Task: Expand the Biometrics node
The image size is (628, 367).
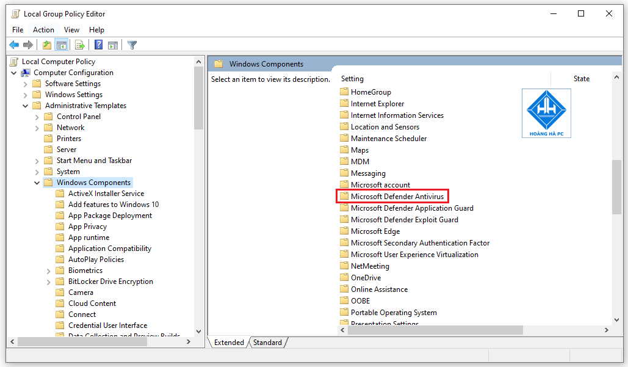Action: pos(48,271)
